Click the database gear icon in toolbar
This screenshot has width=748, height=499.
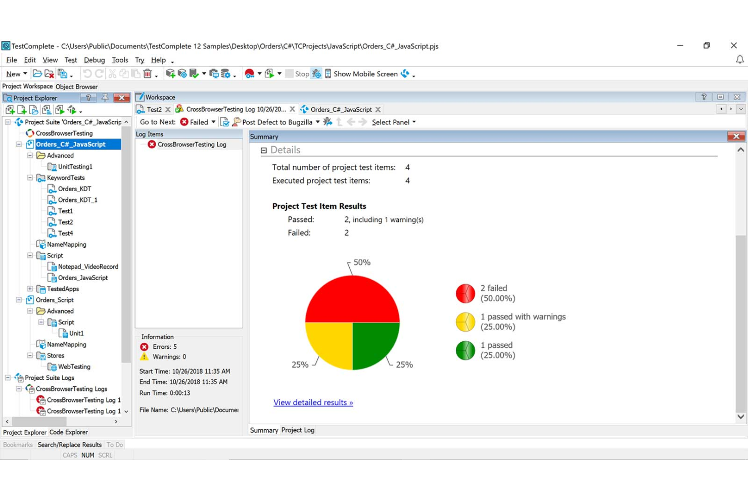pos(225,74)
